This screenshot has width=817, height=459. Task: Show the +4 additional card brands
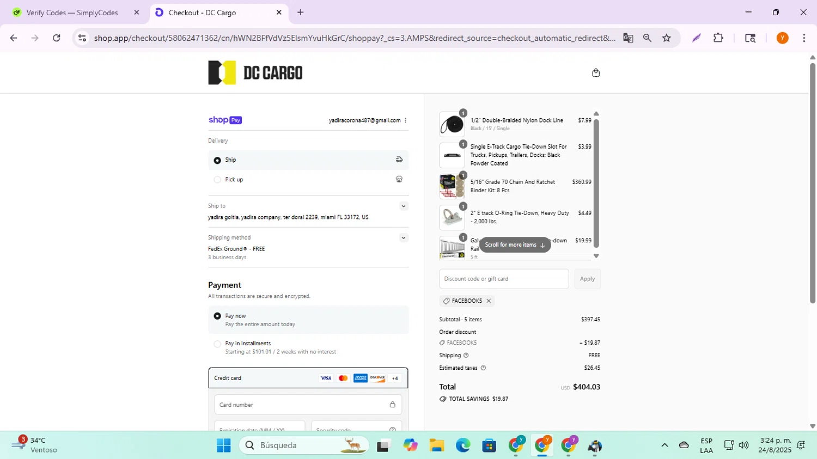point(395,378)
